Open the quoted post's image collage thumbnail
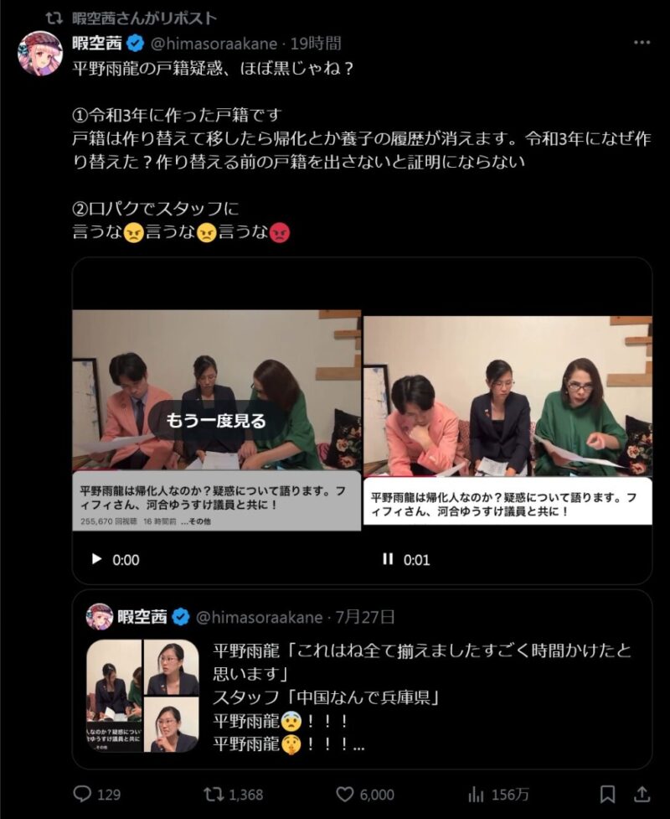670x819 pixels. 142,696
